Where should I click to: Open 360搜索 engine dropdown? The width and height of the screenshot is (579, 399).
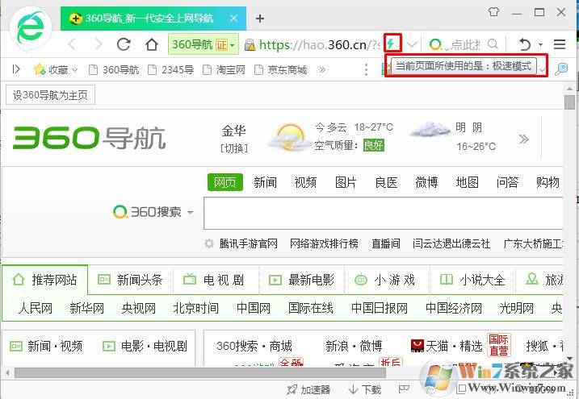coord(190,213)
